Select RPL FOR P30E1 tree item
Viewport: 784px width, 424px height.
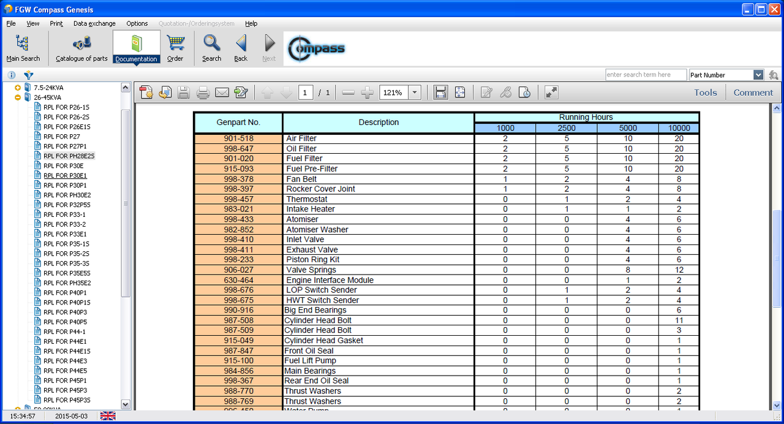tap(65, 175)
